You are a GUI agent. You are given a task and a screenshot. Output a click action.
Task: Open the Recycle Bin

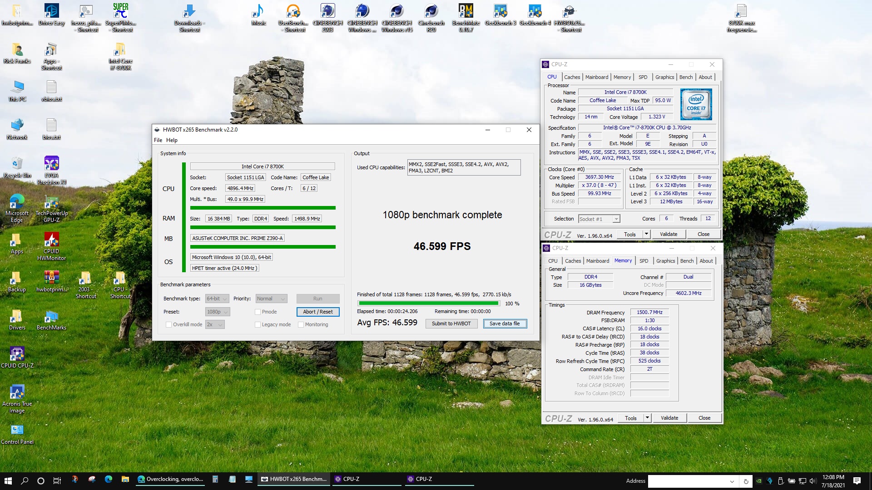(17, 167)
